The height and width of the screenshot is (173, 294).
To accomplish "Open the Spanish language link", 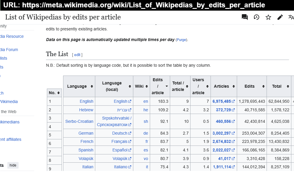I will click(x=86, y=150).
